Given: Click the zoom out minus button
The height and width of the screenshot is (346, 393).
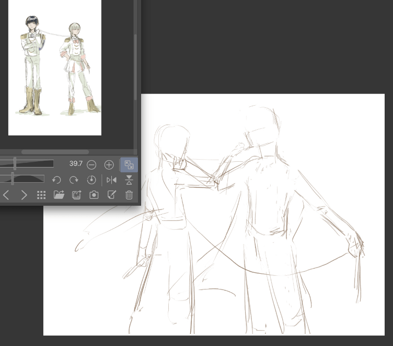Looking at the screenshot, I should [x=91, y=165].
